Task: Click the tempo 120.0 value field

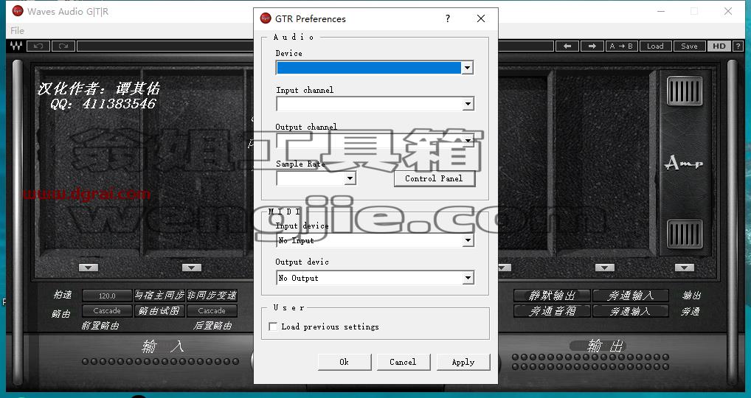Action: click(x=107, y=296)
